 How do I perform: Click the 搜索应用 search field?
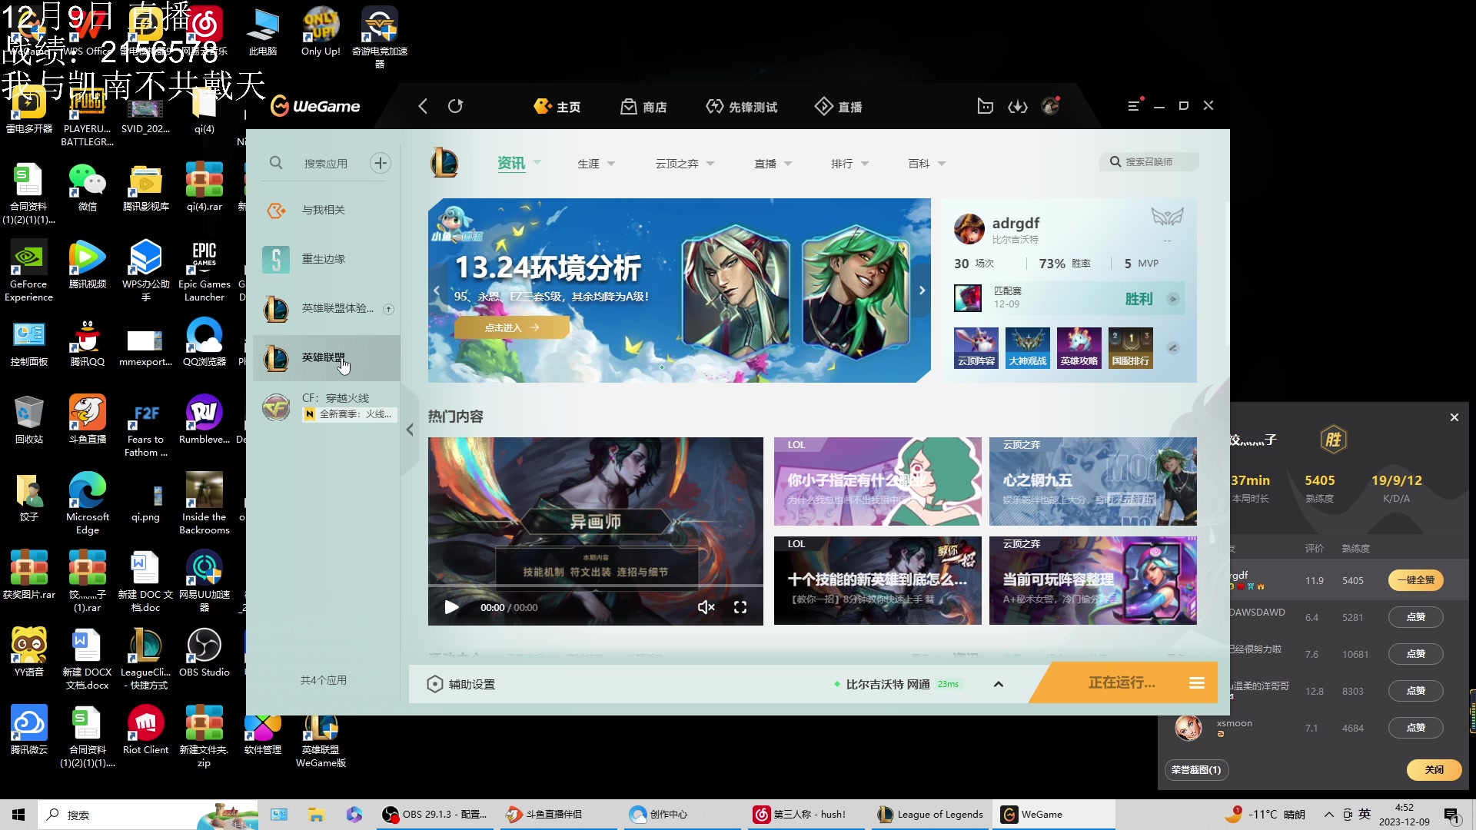pos(326,164)
